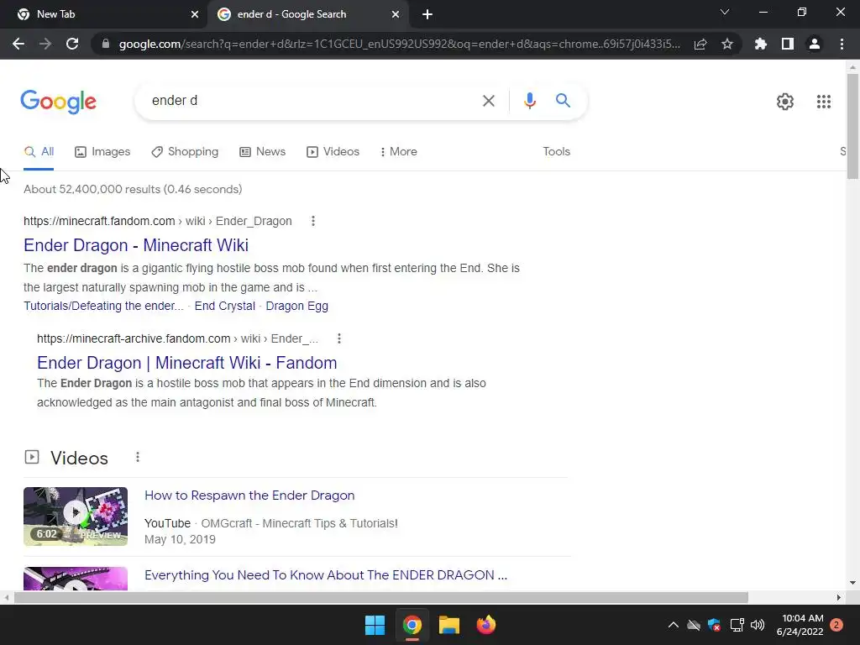Clear the search box with X
The width and height of the screenshot is (860, 645).
488,101
